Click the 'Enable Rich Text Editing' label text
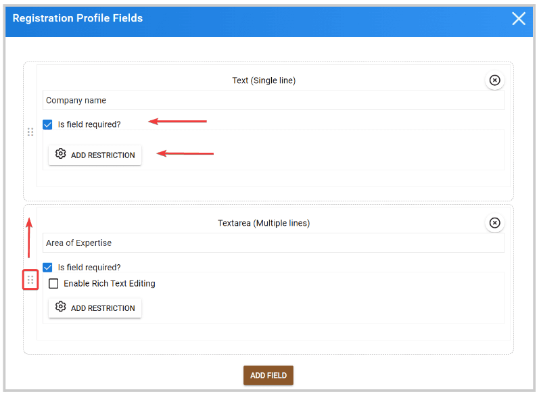 pyautogui.click(x=110, y=284)
